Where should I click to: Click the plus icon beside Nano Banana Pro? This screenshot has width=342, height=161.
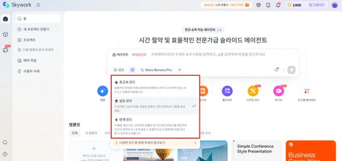click(180, 70)
